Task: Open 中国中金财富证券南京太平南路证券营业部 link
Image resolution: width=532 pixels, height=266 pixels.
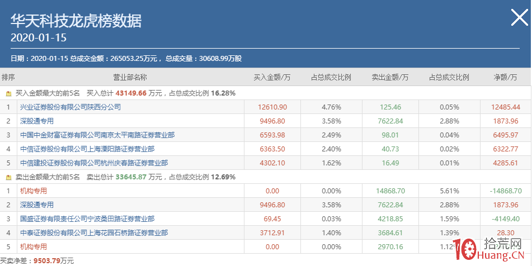Action: pyautogui.click(x=97, y=135)
